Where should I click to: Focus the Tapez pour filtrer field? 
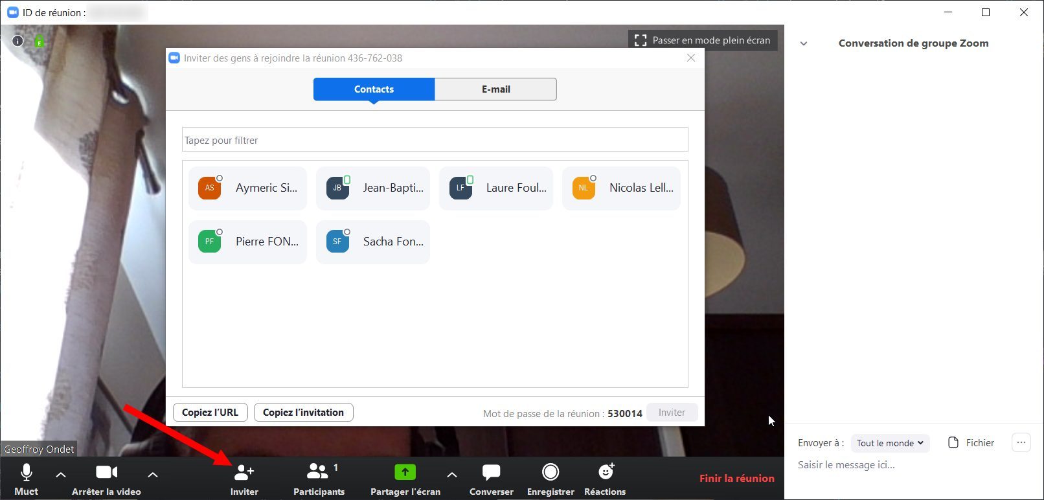click(435, 140)
